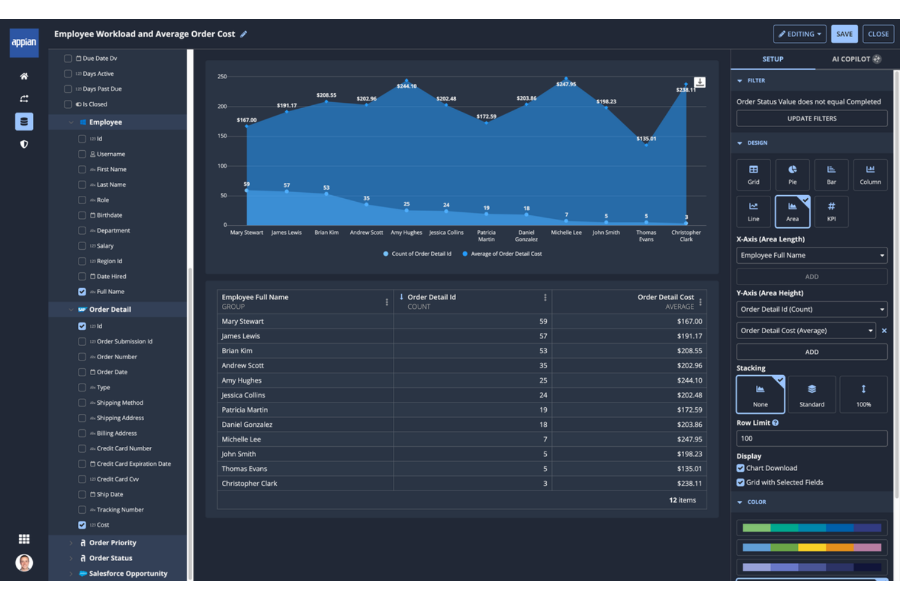
Task: Open the security shield sidebar icon
Action: pos(24,144)
